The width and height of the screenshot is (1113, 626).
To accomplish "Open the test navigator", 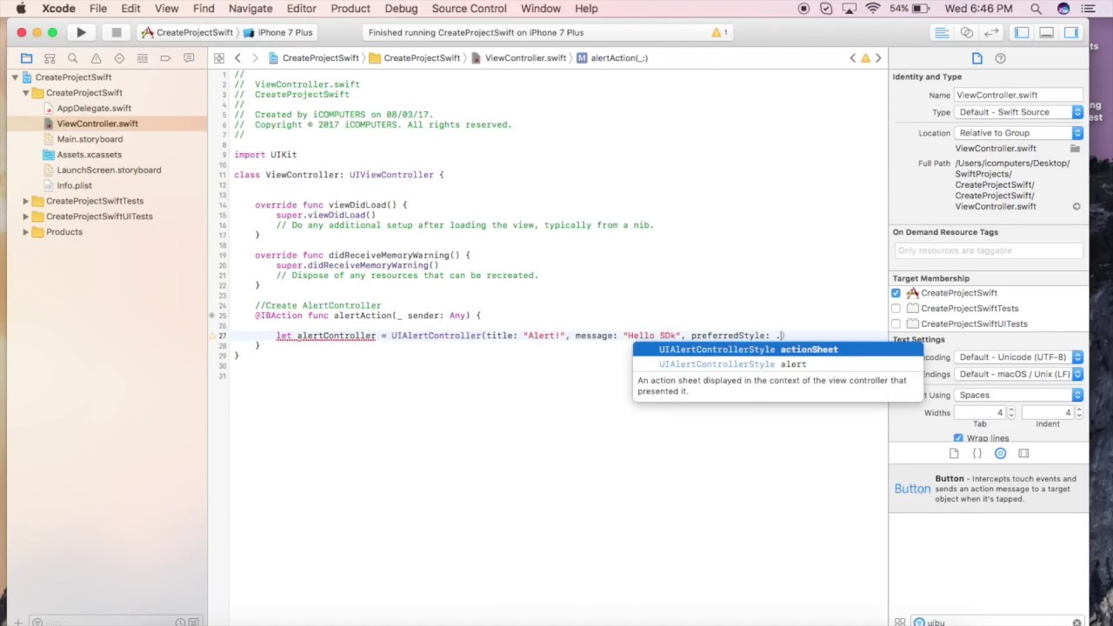I will click(119, 58).
